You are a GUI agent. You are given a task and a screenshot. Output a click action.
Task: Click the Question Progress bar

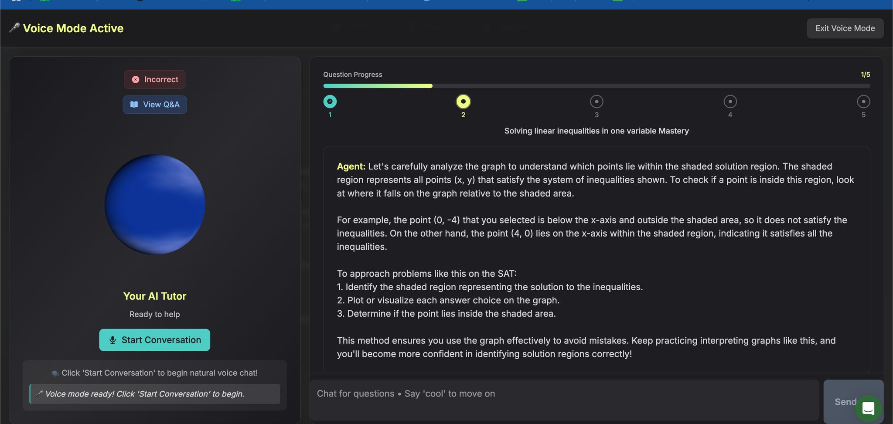pyautogui.click(x=596, y=86)
